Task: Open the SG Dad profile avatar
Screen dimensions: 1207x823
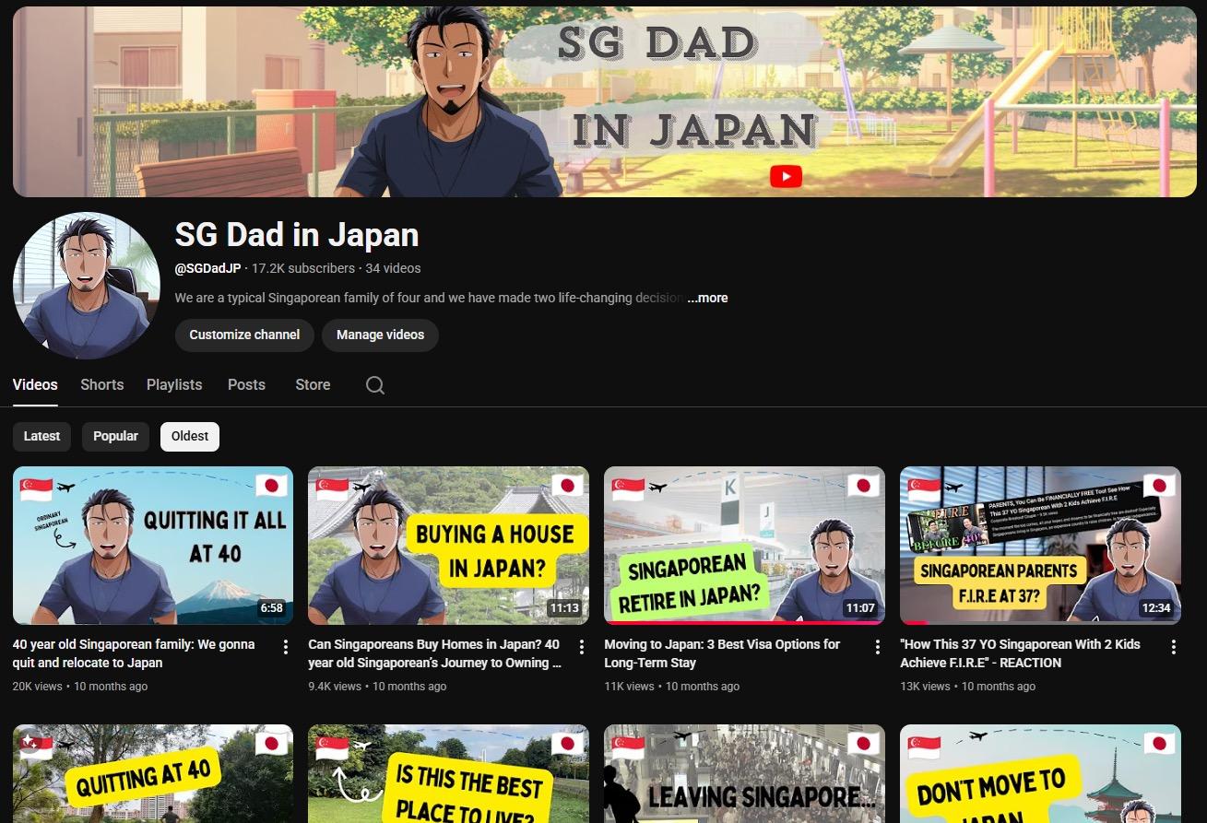Action: 87,286
